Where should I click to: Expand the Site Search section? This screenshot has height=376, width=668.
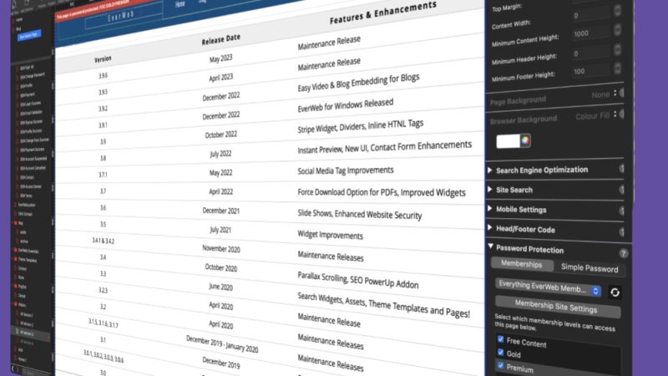coord(490,190)
